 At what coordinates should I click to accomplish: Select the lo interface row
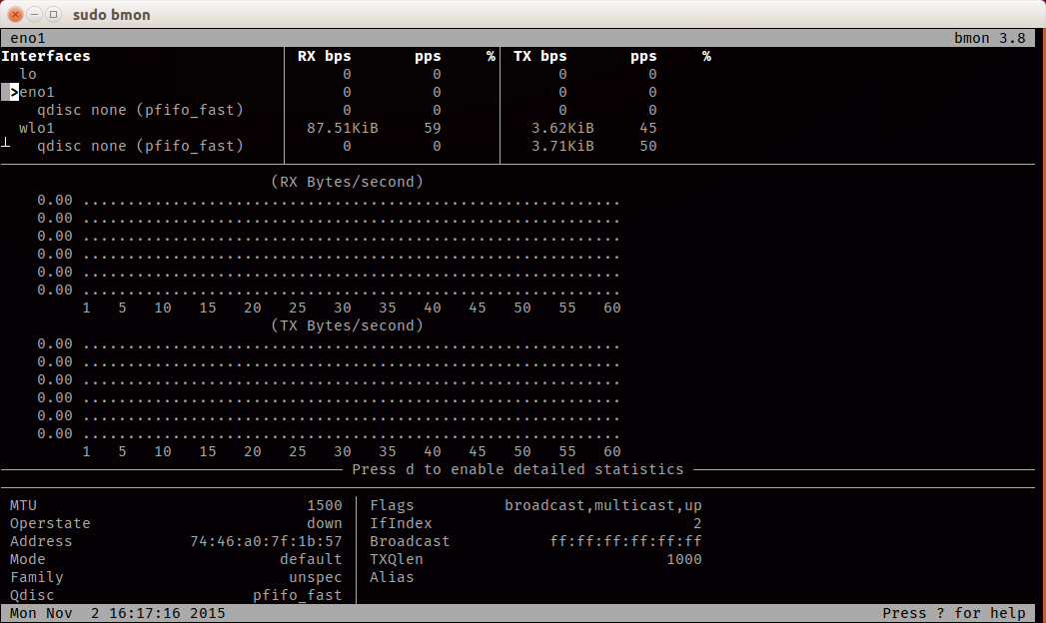point(28,74)
